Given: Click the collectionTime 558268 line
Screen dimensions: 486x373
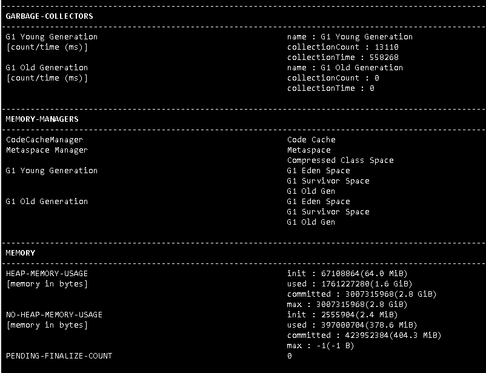Looking at the screenshot, I should (343, 58).
